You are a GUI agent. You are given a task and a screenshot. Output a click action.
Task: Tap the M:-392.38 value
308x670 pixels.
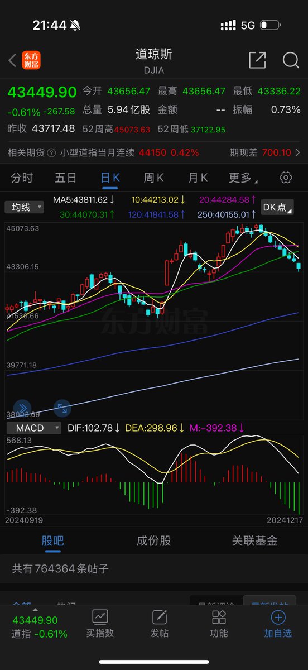tap(217, 428)
